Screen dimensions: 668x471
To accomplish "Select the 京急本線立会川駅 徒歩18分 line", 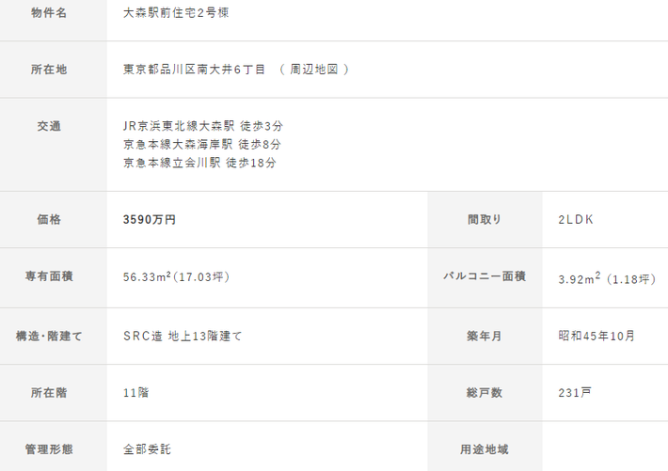I will click(x=199, y=163).
